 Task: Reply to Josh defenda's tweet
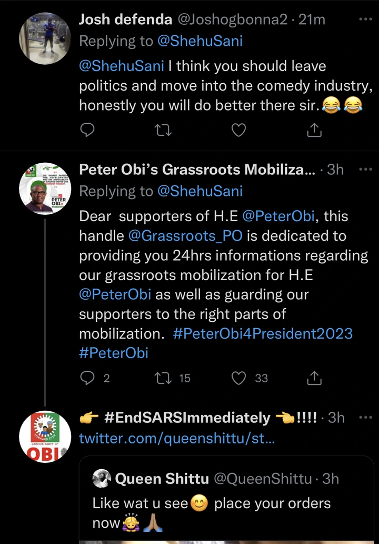pyautogui.click(x=87, y=130)
